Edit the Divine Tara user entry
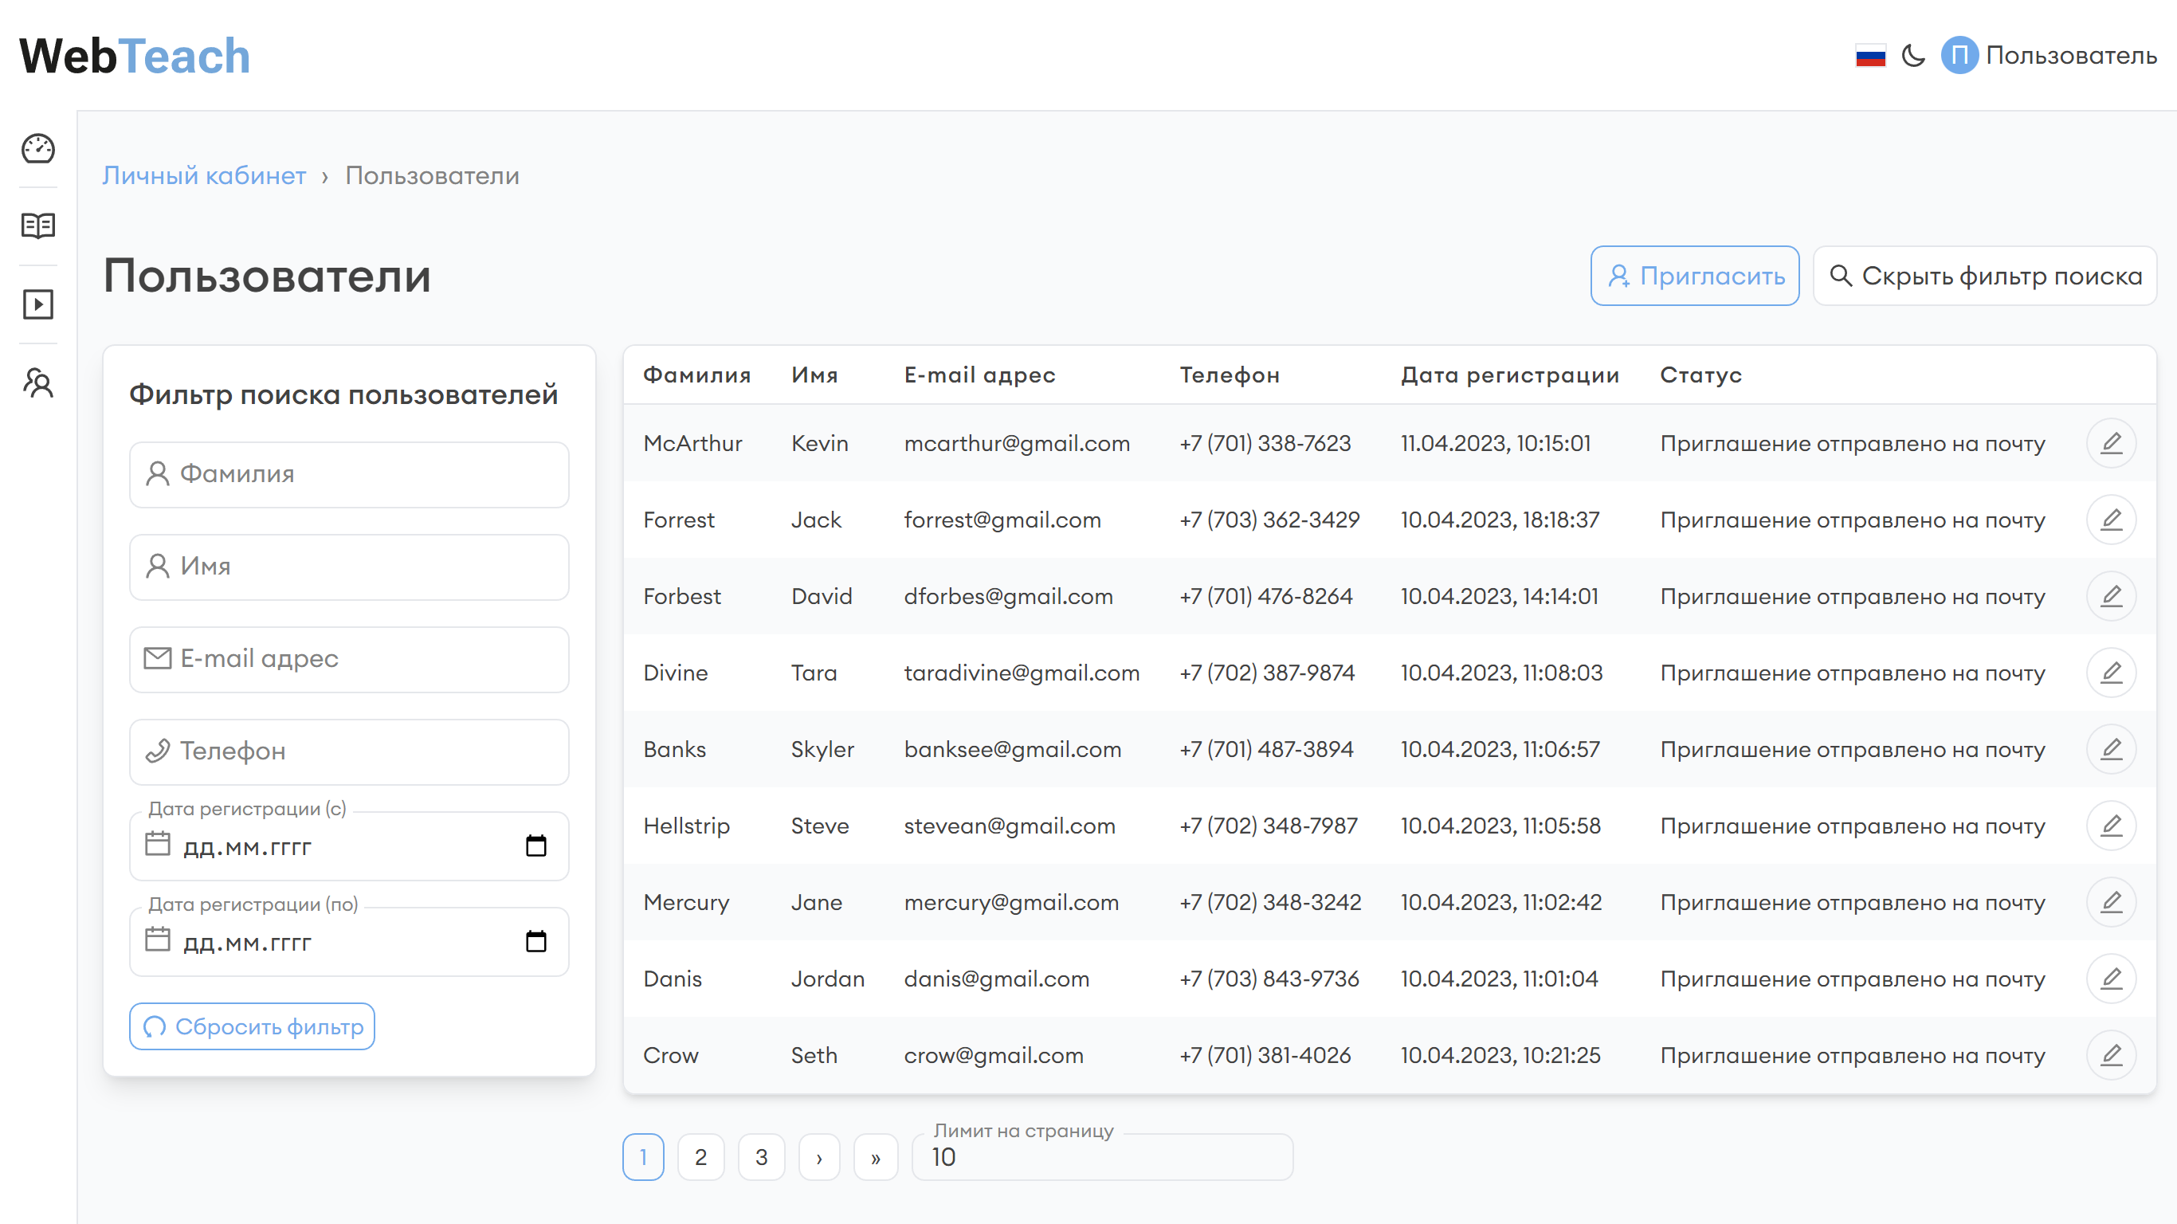The width and height of the screenshot is (2177, 1224). coord(2110,673)
